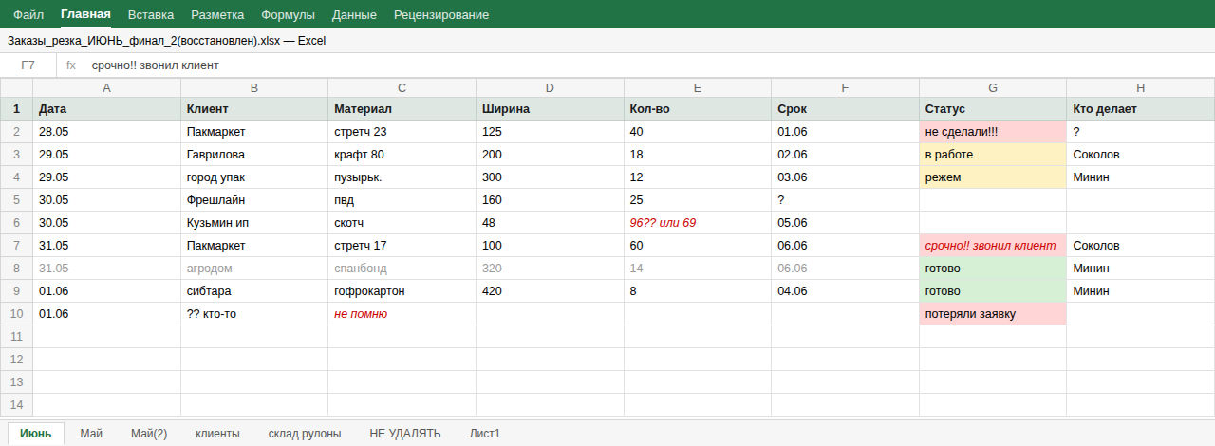This screenshot has width=1215, height=446.
Task: Select row 1 header
Action: (x=16, y=109)
